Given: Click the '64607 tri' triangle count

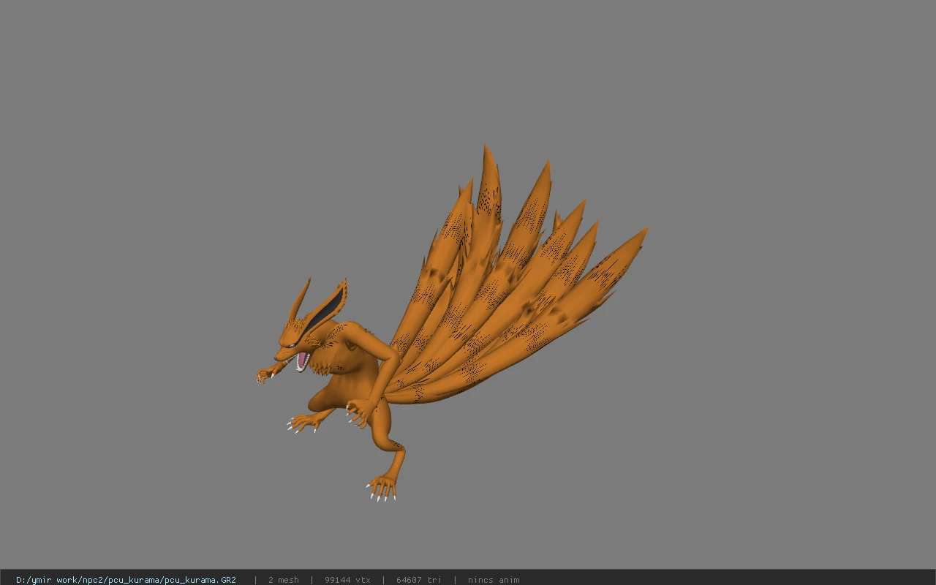Looking at the screenshot, I should pos(419,580).
